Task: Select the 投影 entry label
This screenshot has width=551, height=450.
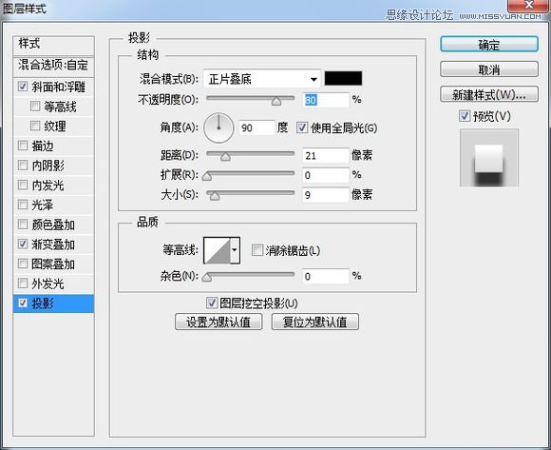Action: click(43, 303)
